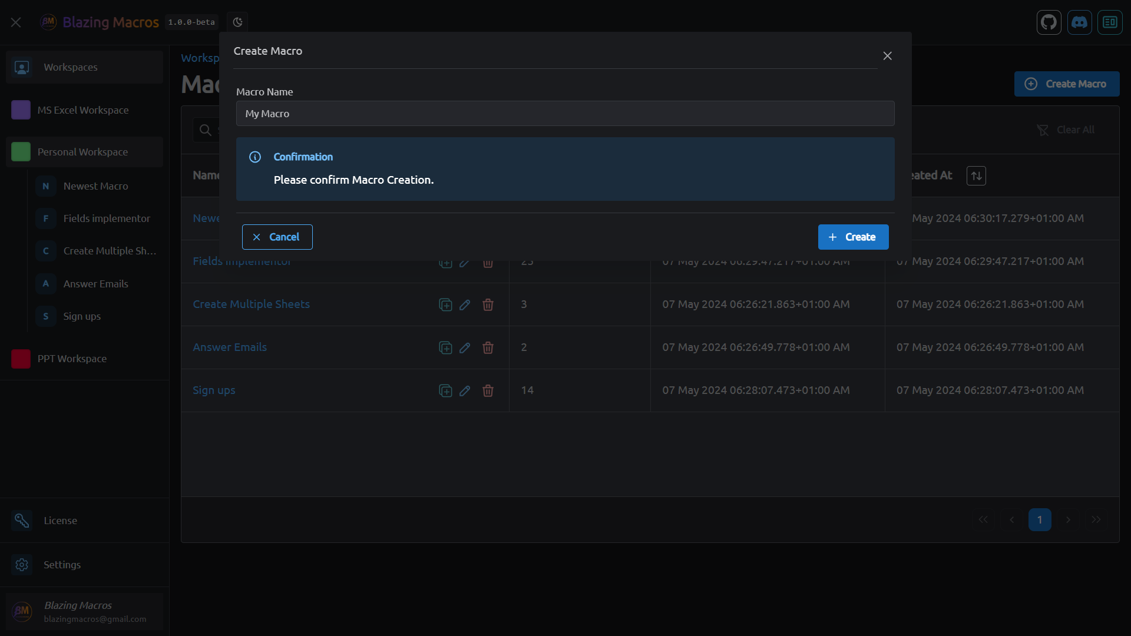Click Clear All filters button

[x=1066, y=130]
